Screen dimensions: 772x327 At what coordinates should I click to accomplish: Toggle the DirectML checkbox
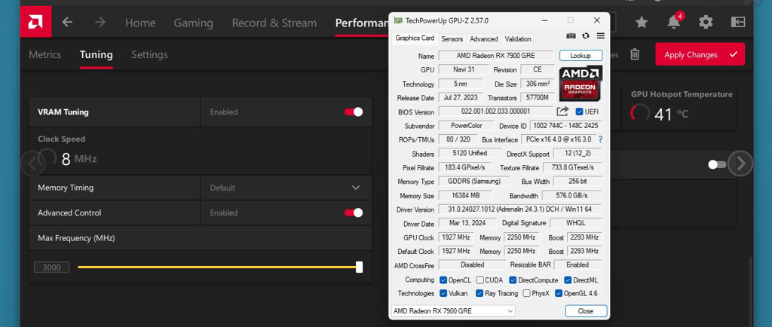(568, 280)
